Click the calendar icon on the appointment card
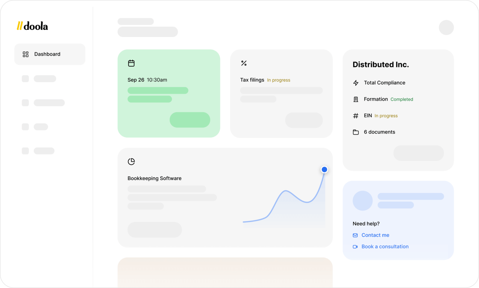The image size is (479, 288). click(131, 63)
